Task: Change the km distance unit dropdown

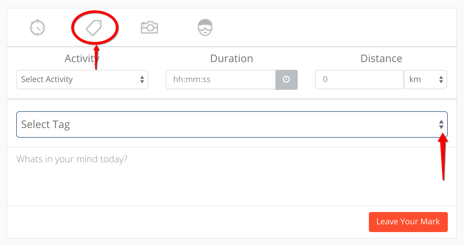Action: [425, 80]
